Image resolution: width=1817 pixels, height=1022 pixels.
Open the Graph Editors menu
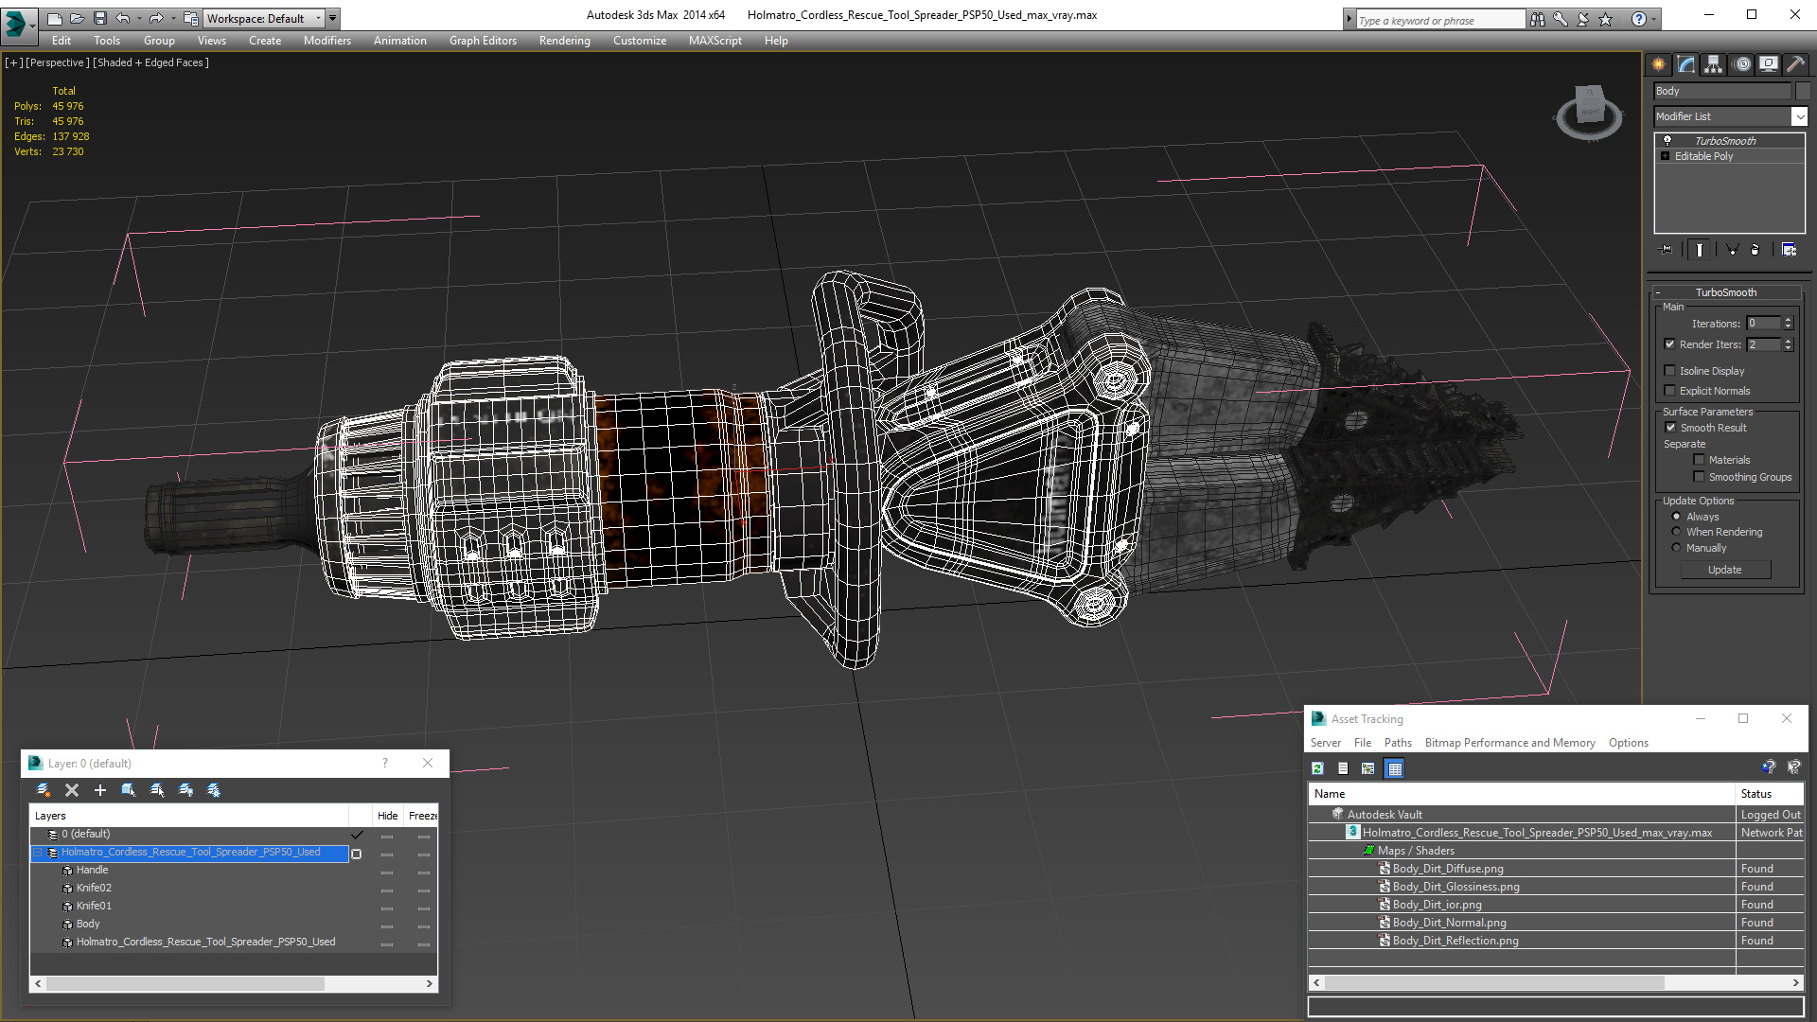pos(483,41)
